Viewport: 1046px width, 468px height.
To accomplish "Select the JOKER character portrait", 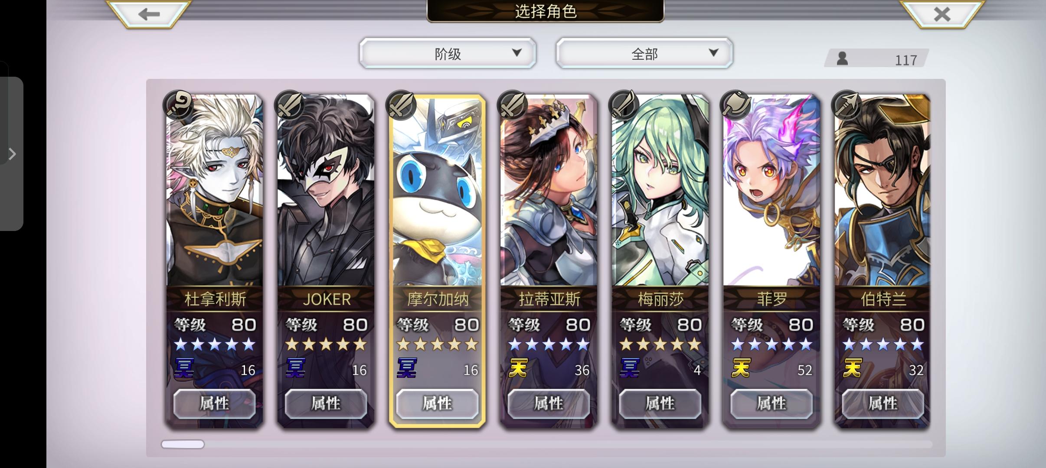I will click(x=326, y=191).
